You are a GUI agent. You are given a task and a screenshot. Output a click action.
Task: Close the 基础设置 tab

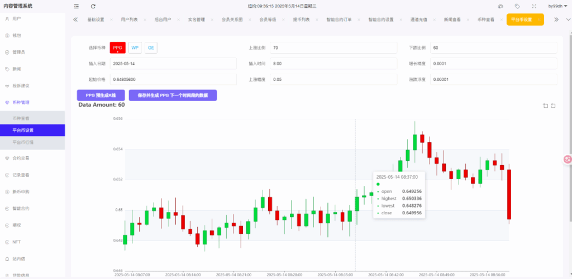tap(111, 20)
